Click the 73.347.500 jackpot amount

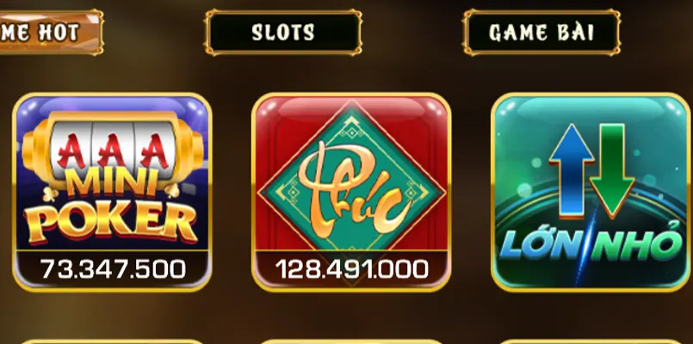click(x=112, y=269)
